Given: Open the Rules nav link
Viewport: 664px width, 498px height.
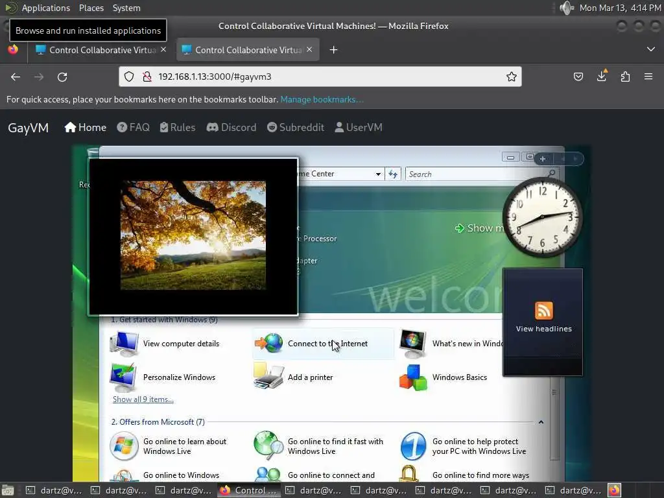Looking at the screenshot, I should point(178,128).
